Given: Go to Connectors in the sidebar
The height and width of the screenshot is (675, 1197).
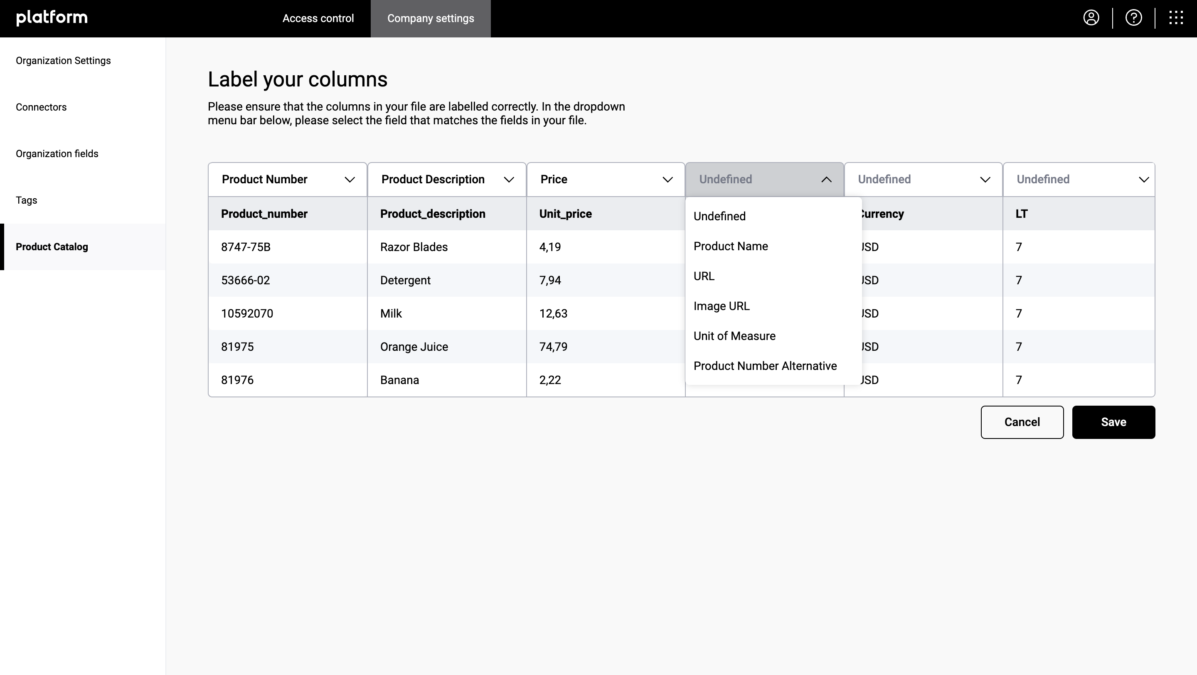Looking at the screenshot, I should click(x=83, y=107).
